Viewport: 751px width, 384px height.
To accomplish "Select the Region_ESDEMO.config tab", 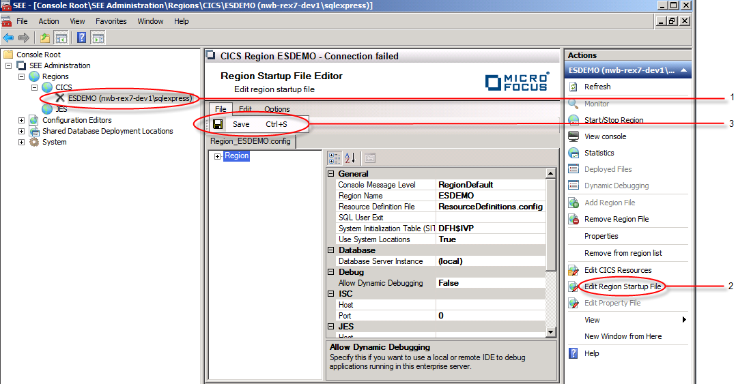I will (251, 142).
